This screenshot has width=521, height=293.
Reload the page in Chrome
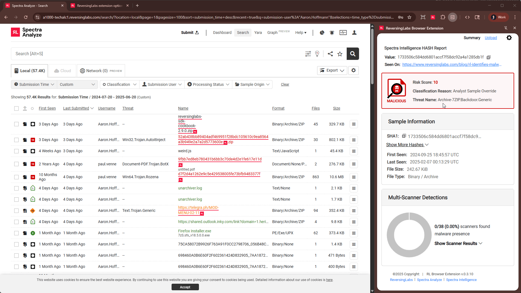tap(26, 17)
